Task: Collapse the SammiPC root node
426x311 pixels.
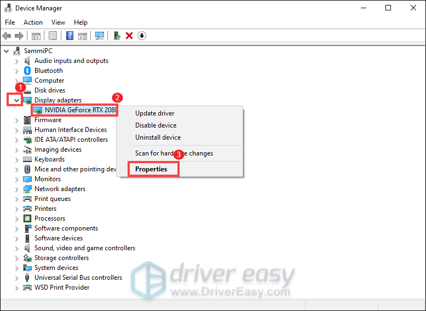Action: (x=7, y=51)
